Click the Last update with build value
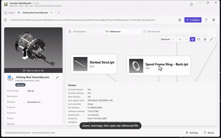This screenshot has width=221, height=138. click(x=100, y=100)
